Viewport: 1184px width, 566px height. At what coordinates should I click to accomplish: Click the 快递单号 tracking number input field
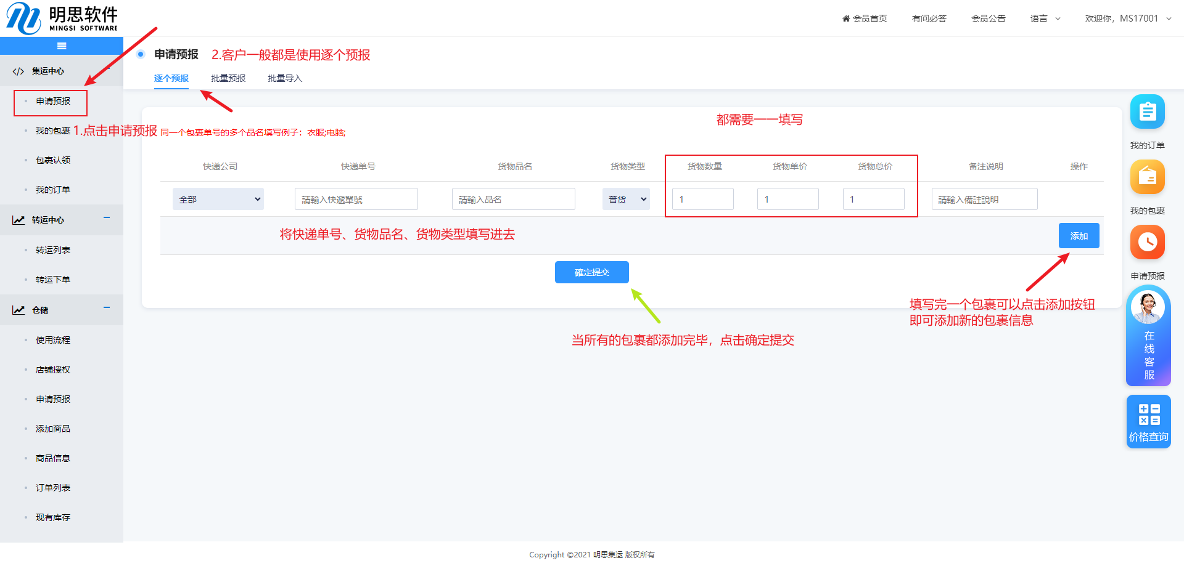coord(356,200)
